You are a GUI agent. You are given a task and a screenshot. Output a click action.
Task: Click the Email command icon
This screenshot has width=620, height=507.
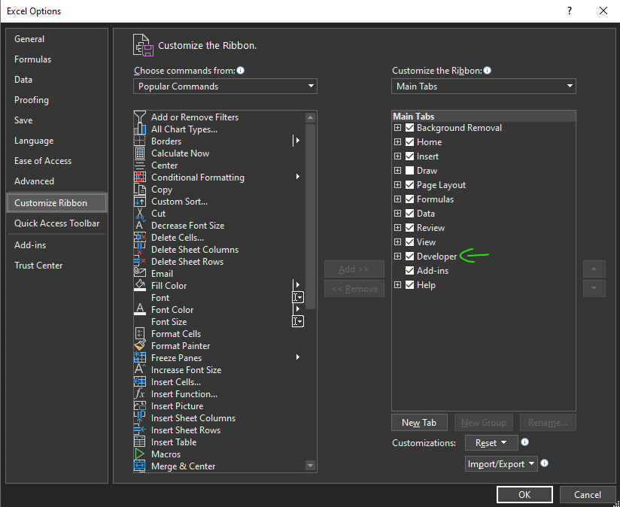(x=140, y=274)
